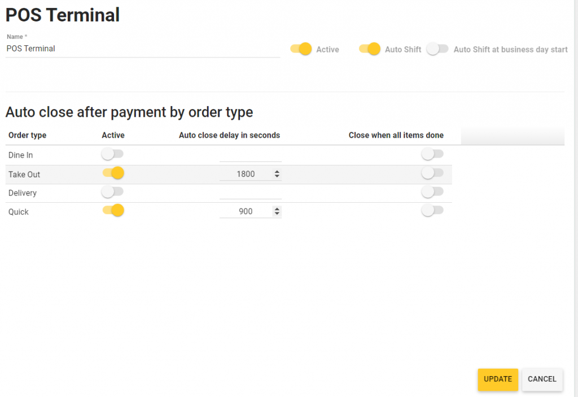Click Take Out delay stepper arrows
The height and width of the screenshot is (397, 578).
point(277,174)
